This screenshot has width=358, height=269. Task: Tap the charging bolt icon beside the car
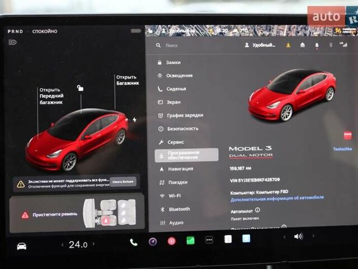[x=134, y=119]
